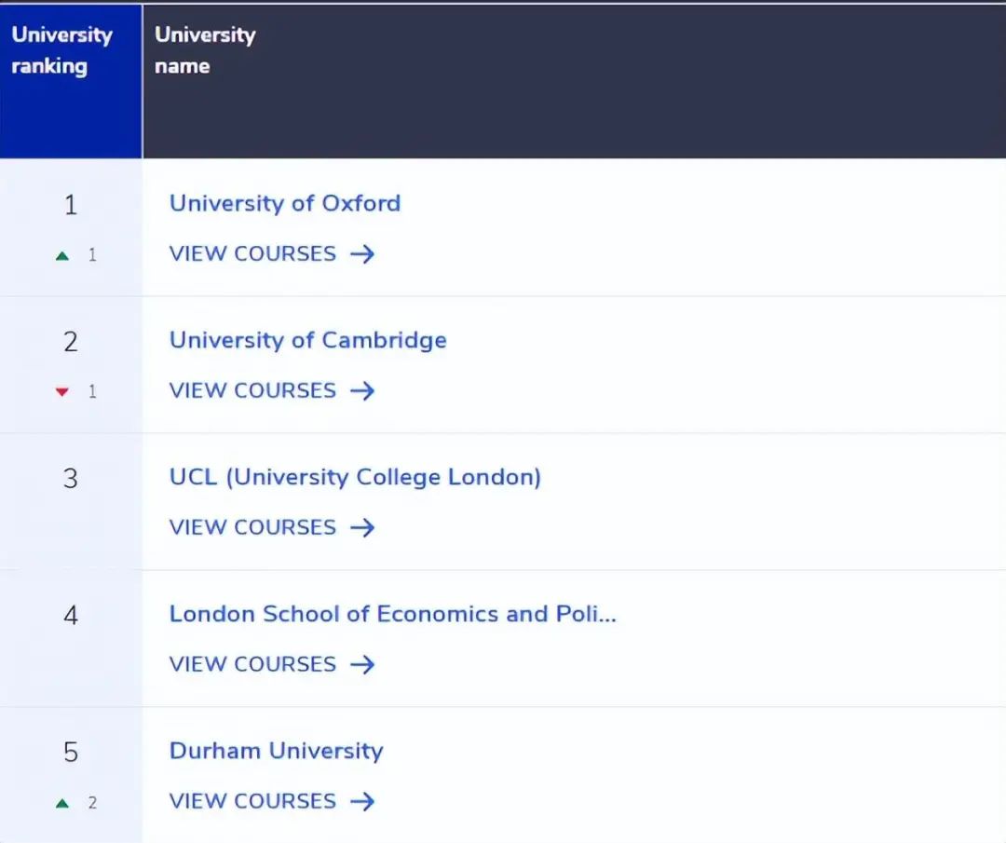Click the arrow icon beside Durham's VIEW COURSES
Viewport: 1006px width, 843px height.
(364, 801)
